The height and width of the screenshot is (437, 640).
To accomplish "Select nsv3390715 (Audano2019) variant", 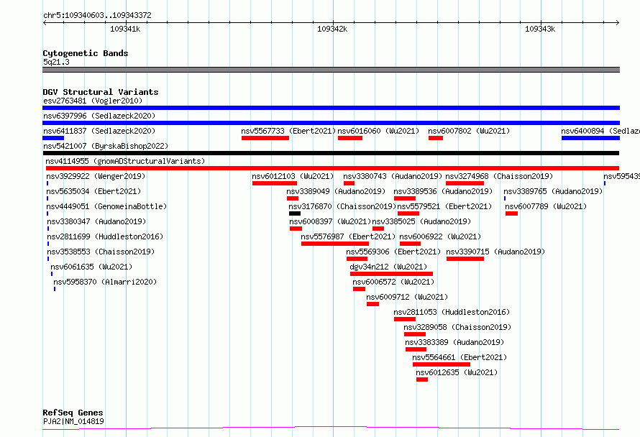I will (x=495, y=252).
